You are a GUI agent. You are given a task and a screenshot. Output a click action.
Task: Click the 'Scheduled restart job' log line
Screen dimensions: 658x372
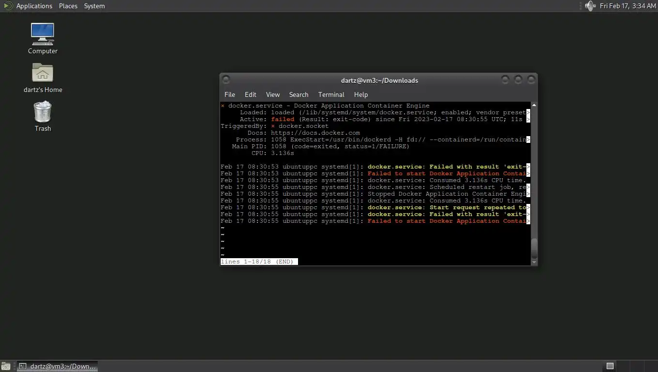tap(375, 187)
